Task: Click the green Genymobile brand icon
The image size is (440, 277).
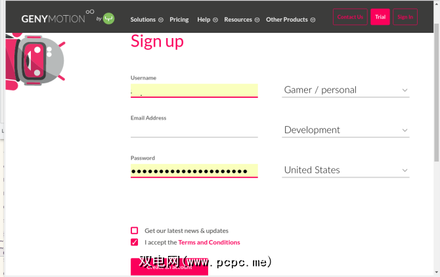Action: point(109,19)
